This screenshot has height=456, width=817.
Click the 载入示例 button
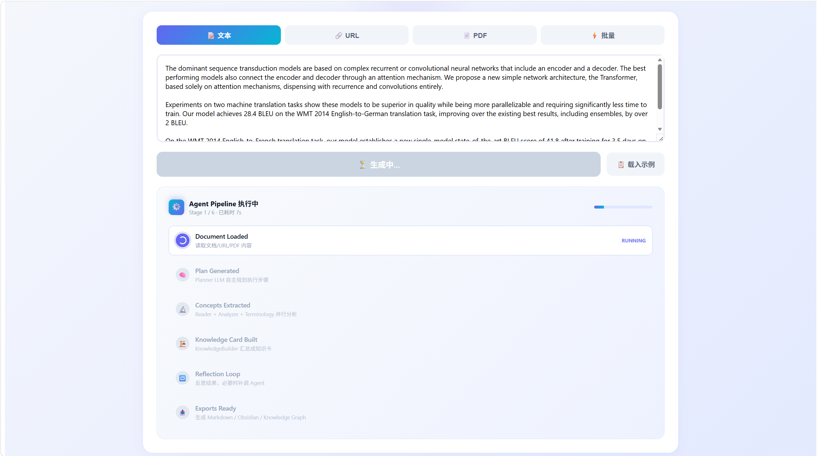[635, 164]
